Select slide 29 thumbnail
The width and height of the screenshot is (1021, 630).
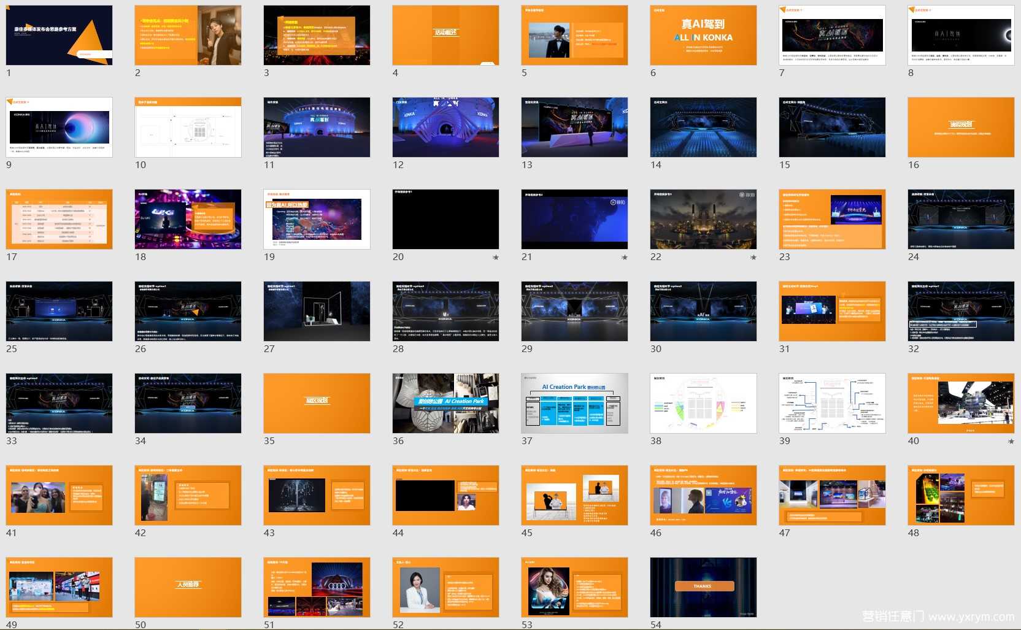[x=574, y=311]
